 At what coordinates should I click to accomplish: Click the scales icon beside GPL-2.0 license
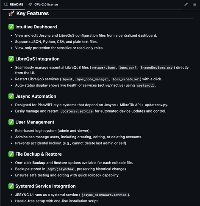coord(30,4)
